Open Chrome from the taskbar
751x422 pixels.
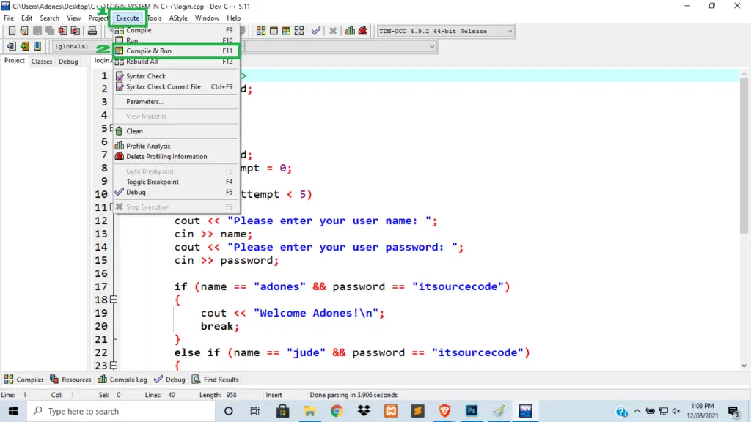click(x=337, y=411)
